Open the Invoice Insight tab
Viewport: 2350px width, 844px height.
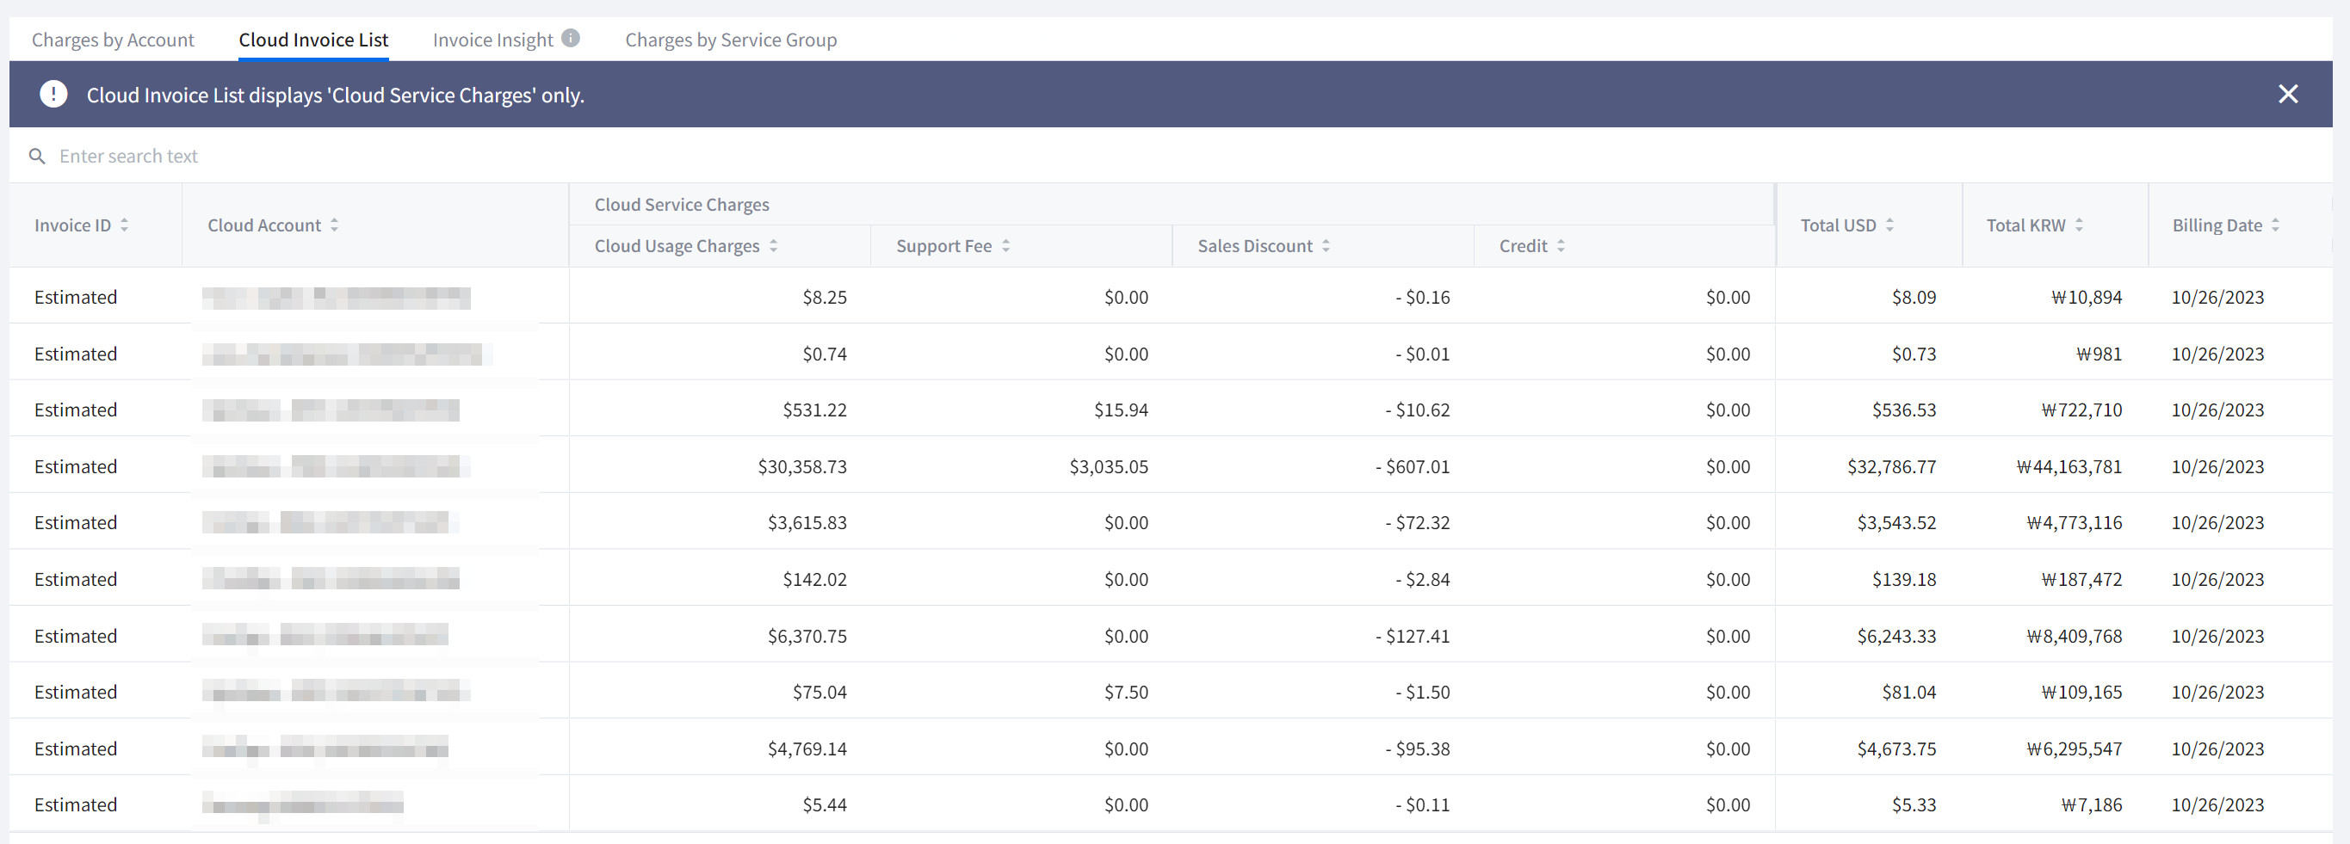point(492,40)
